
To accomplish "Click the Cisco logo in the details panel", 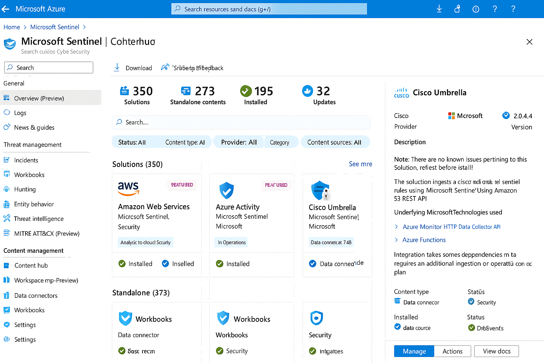I will coord(402,93).
